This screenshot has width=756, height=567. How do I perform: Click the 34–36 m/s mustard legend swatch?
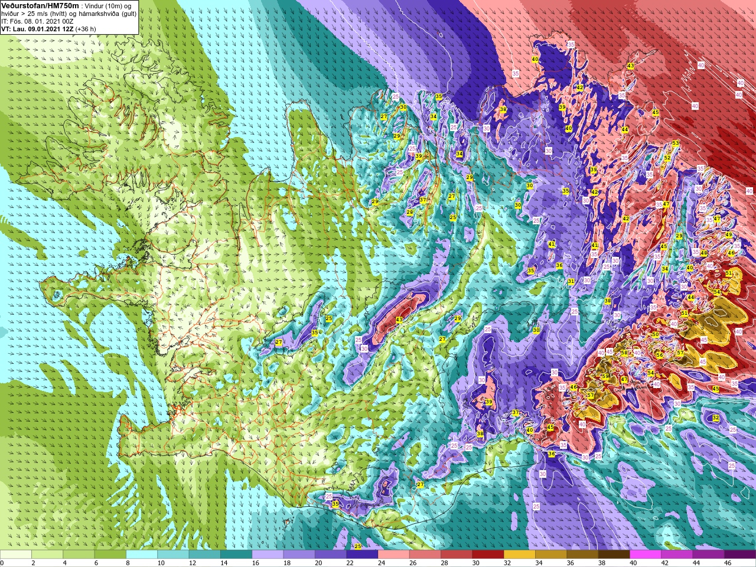[551, 555]
